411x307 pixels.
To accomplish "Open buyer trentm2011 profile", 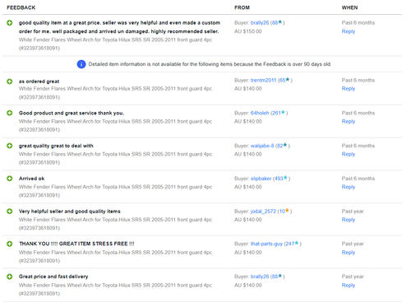I will (x=263, y=81).
